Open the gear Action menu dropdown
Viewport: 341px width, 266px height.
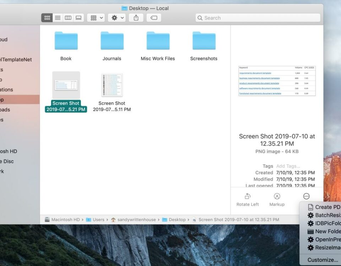(x=117, y=18)
